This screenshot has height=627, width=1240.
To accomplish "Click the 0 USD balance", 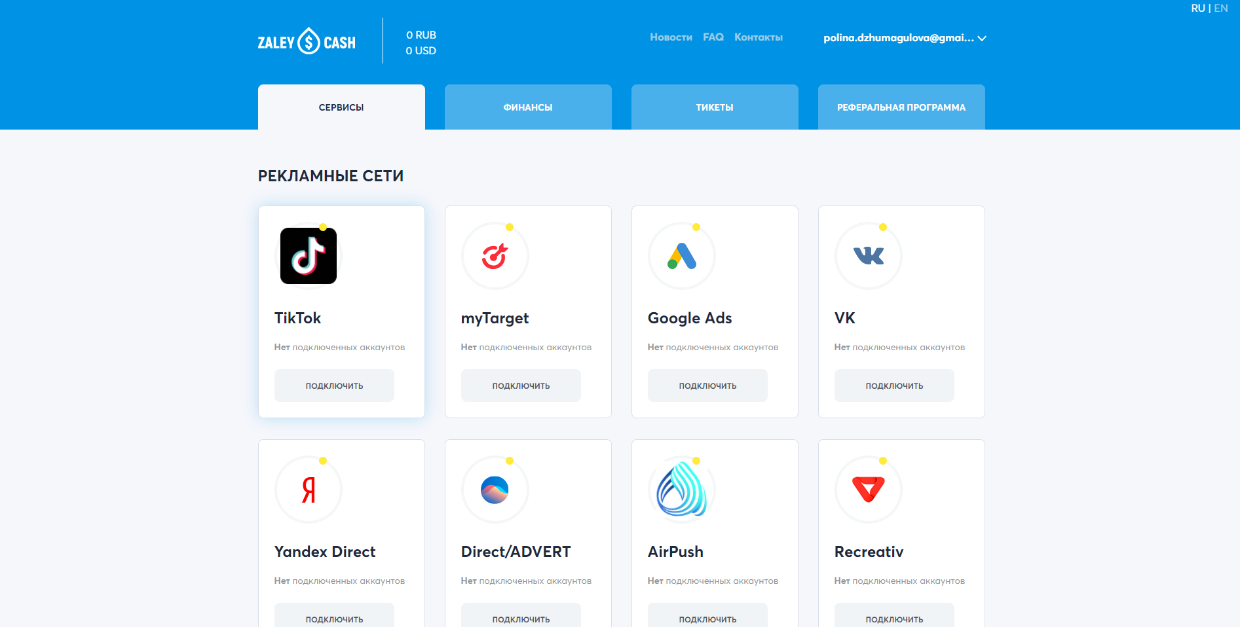I will click(421, 50).
